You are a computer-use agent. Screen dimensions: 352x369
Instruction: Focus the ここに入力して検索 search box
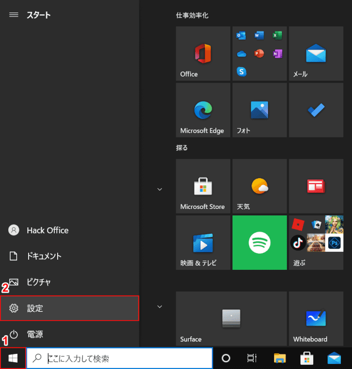point(119,358)
